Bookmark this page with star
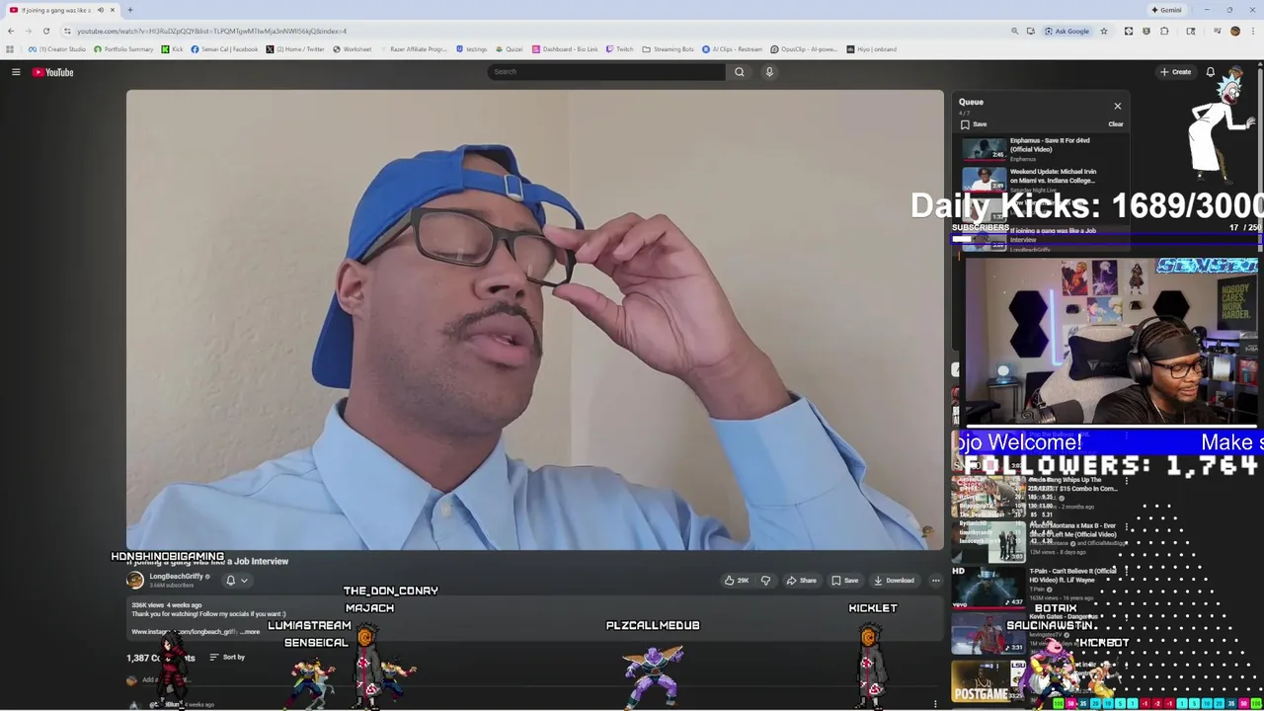 [1104, 31]
